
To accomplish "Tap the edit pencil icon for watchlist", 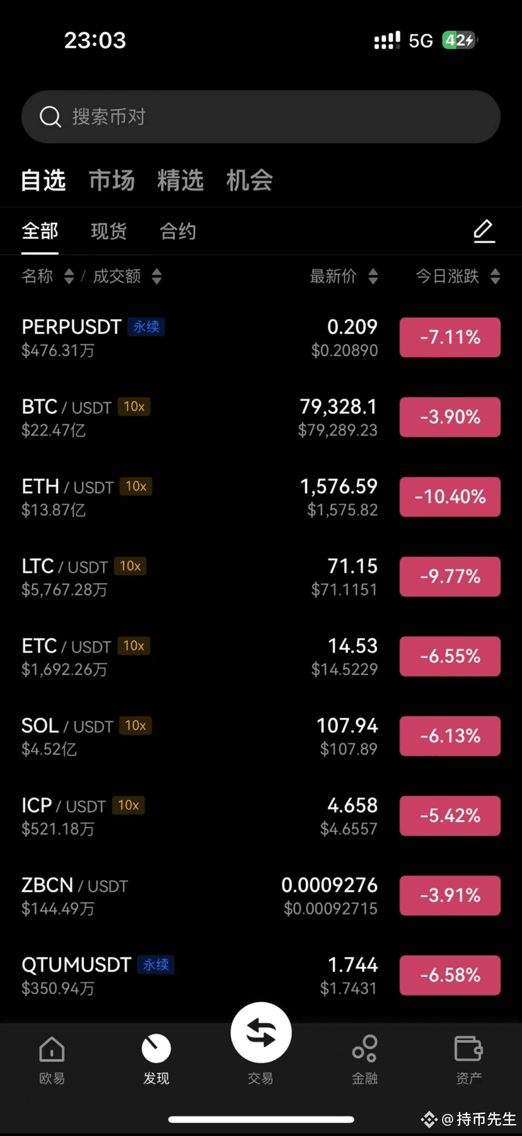I will 484,231.
